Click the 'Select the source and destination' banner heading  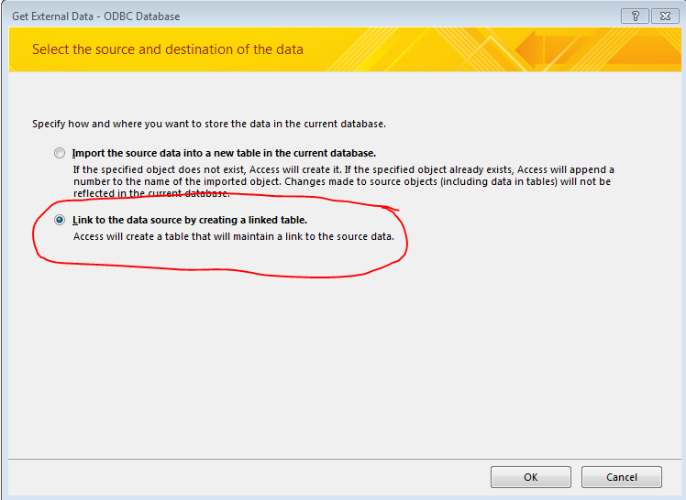168,49
